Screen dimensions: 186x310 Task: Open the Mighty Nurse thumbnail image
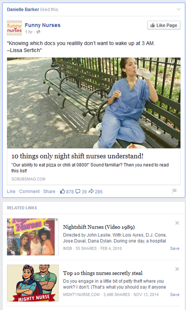click(x=33, y=283)
